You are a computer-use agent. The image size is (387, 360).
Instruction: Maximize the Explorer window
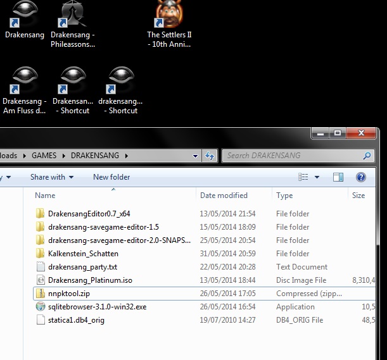338,133
